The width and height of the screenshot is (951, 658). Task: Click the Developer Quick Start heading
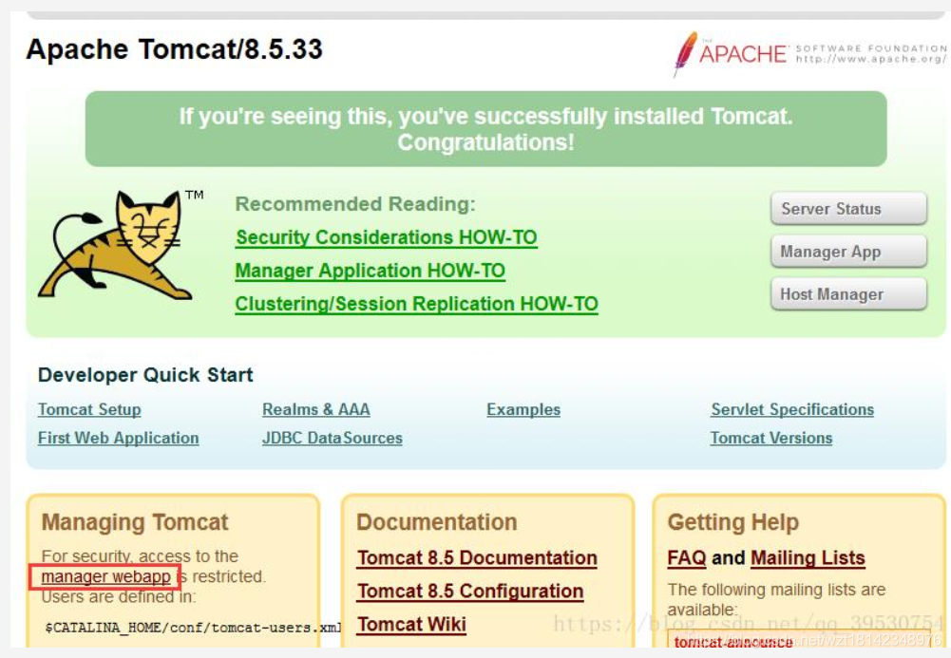tap(145, 375)
